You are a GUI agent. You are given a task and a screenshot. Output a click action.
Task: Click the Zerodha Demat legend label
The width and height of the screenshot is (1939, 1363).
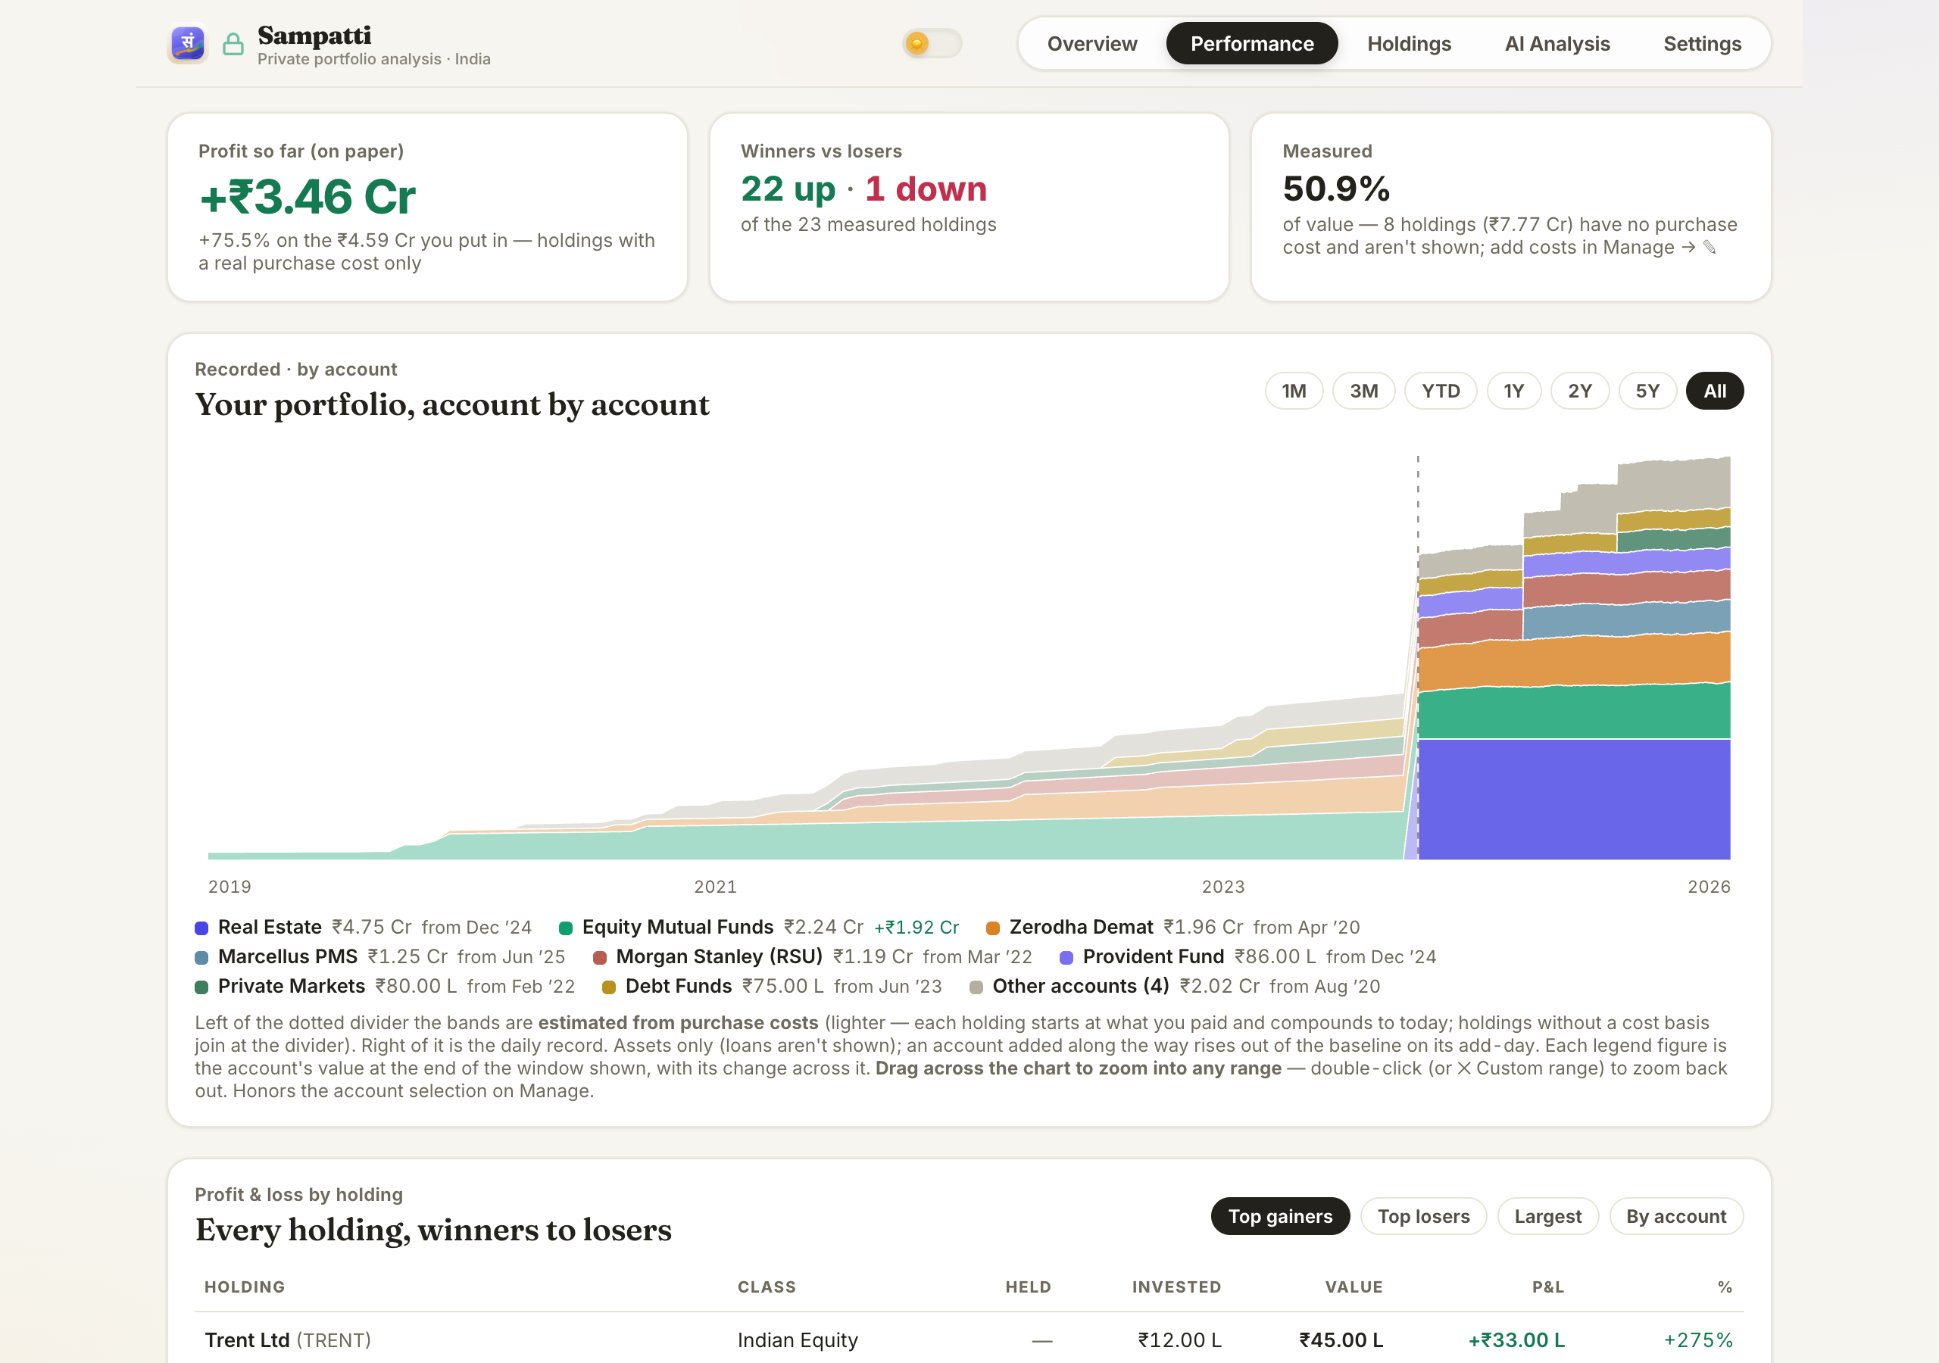(x=1081, y=928)
